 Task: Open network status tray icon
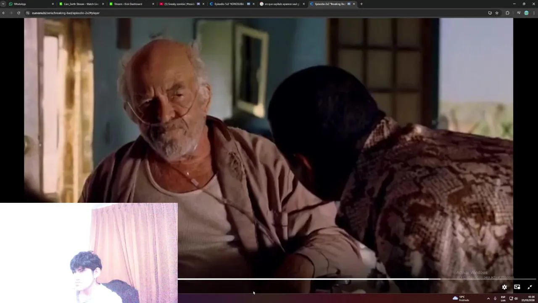511,298
